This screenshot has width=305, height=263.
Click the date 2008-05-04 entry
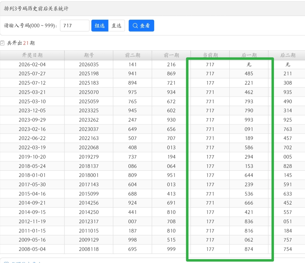tap(32, 249)
